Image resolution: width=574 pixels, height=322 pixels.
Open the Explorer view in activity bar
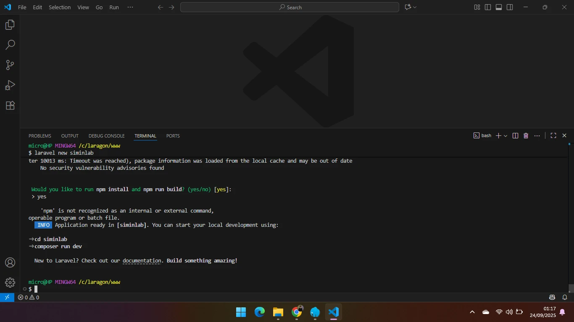point(10,25)
